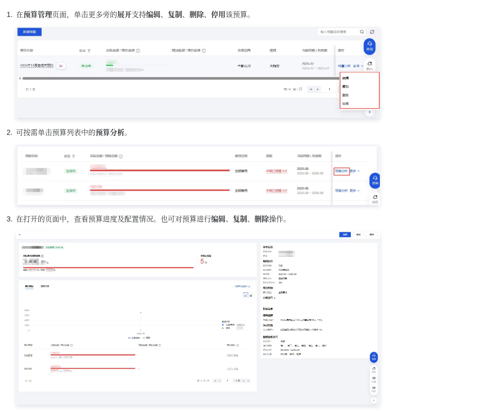This screenshot has height=412, width=480.
Task: Click red progress bar in the 2025-08 detail row
Action: tap(93, 368)
